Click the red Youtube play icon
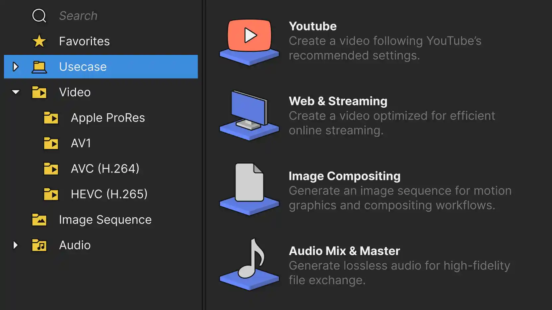The width and height of the screenshot is (552, 310). coord(249,41)
